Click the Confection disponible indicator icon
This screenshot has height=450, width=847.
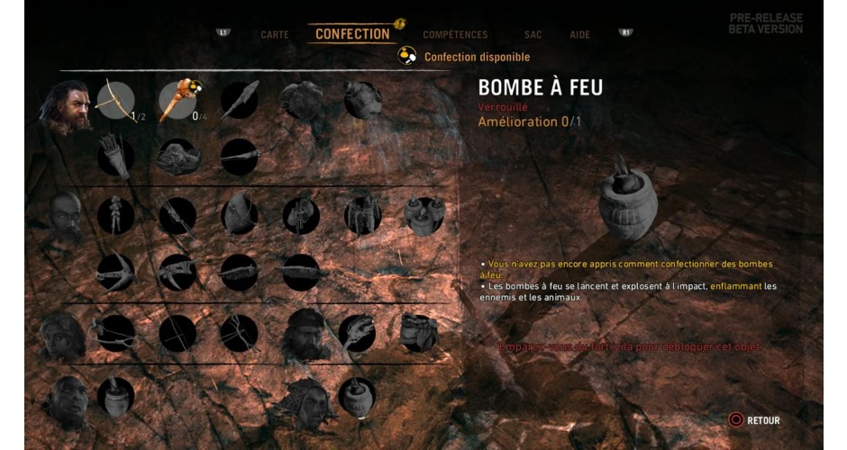[x=406, y=56]
